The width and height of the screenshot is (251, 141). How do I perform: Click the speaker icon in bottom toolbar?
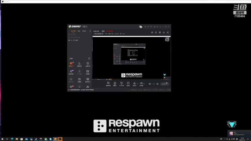(x=141, y=84)
